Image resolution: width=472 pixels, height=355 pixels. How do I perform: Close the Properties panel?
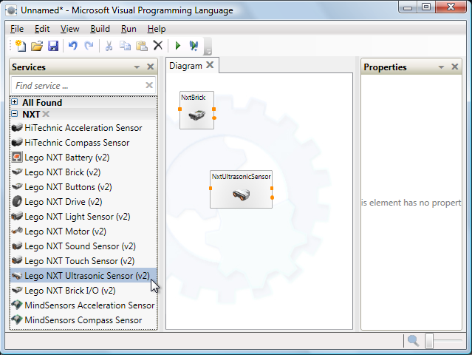[x=455, y=67]
